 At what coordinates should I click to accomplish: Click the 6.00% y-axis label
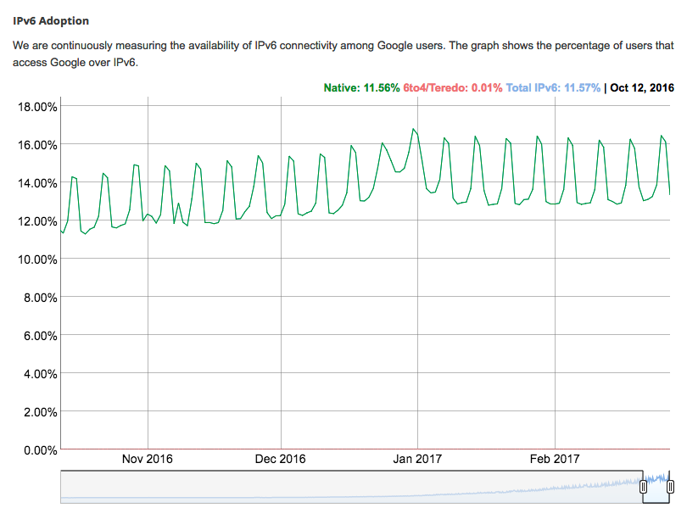(x=38, y=336)
